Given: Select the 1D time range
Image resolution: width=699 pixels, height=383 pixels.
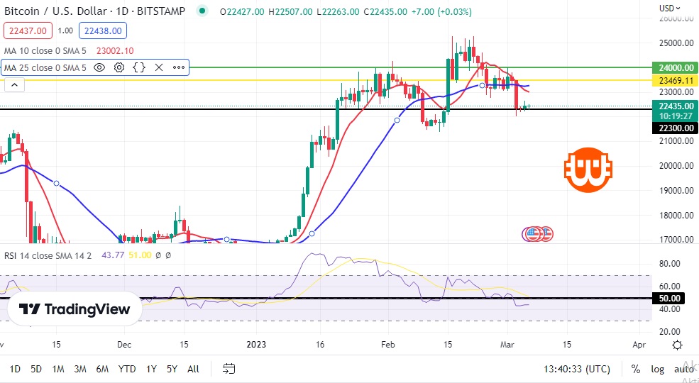Looking at the screenshot, I should tap(15, 369).
